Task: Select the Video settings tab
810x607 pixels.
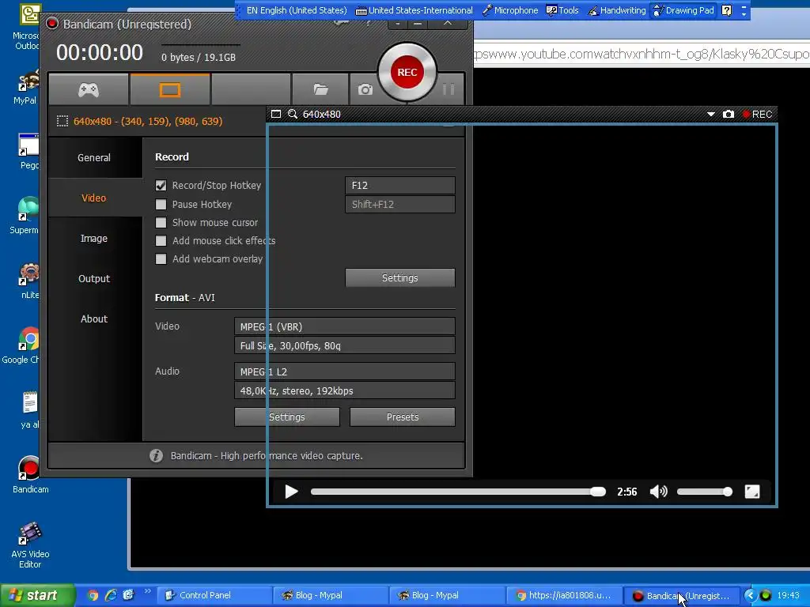Action: click(x=94, y=198)
